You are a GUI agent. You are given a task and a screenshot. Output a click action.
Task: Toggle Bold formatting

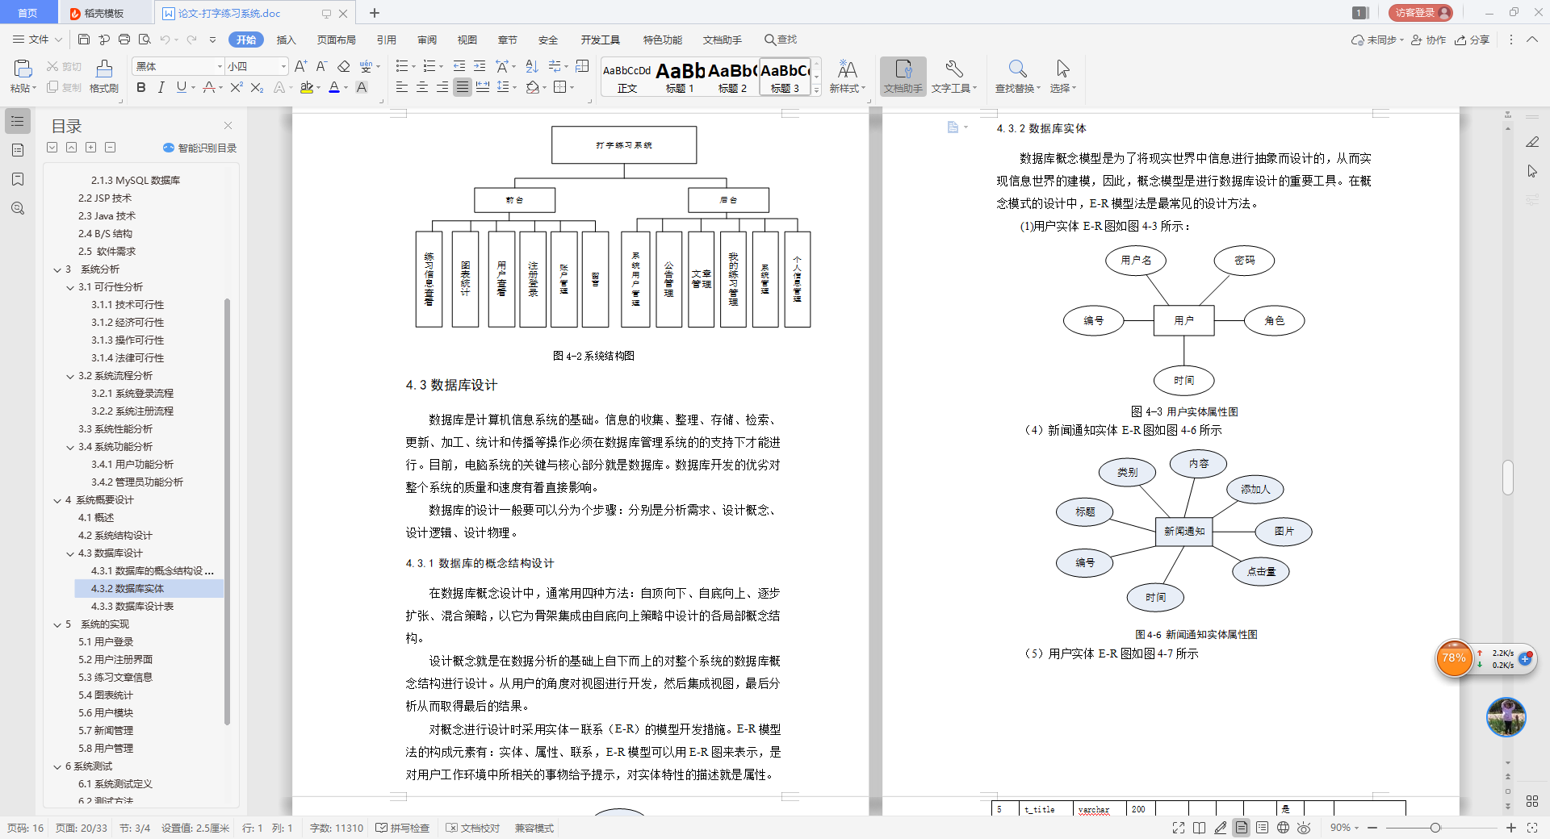(141, 87)
